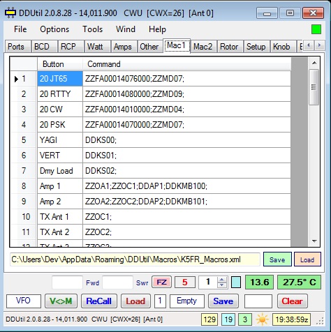Click the blank field left of Clear
Viewport: 331px width, 332px height.
258,301
